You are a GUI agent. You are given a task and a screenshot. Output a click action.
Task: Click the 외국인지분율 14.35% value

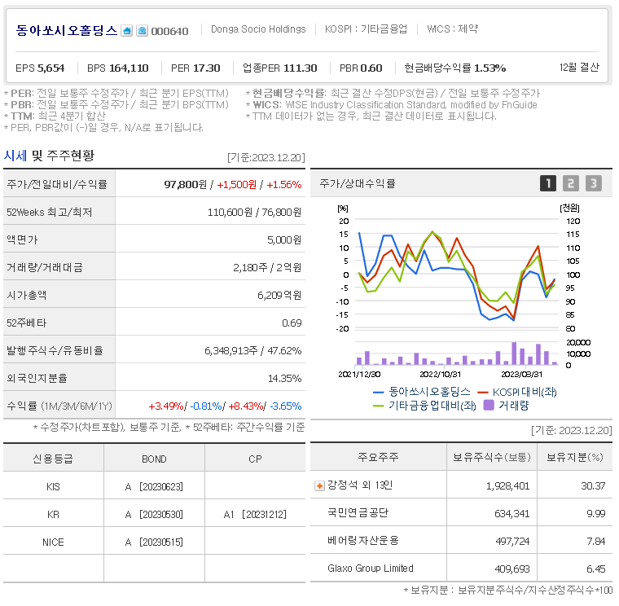coord(284,379)
